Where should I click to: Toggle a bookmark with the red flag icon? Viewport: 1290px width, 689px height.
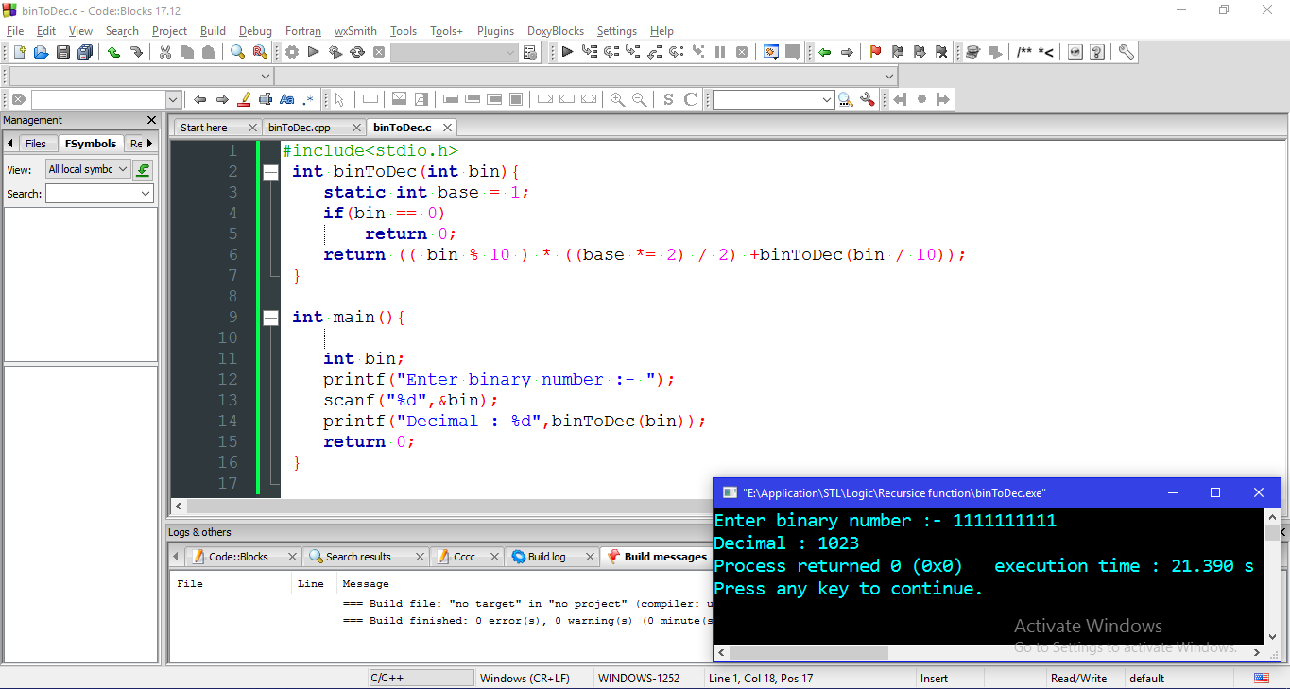point(874,52)
